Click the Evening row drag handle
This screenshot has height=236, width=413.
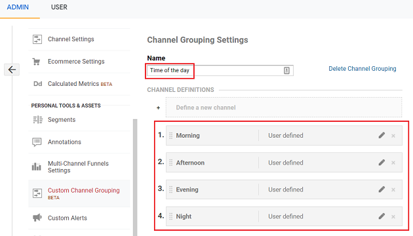pos(171,189)
